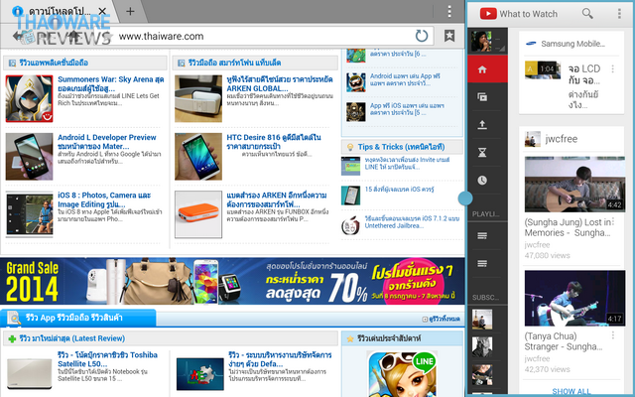Image resolution: width=635 pixels, height=397 pixels.
Task: Open Android app free list link
Action: click(x=405, y=79)
